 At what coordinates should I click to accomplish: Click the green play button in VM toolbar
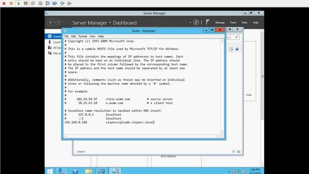click(18, 3)
